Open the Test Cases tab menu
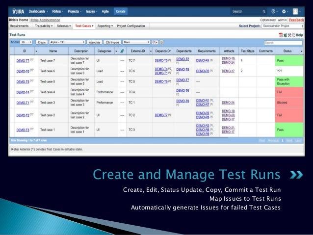 click(x=84, y=26)
